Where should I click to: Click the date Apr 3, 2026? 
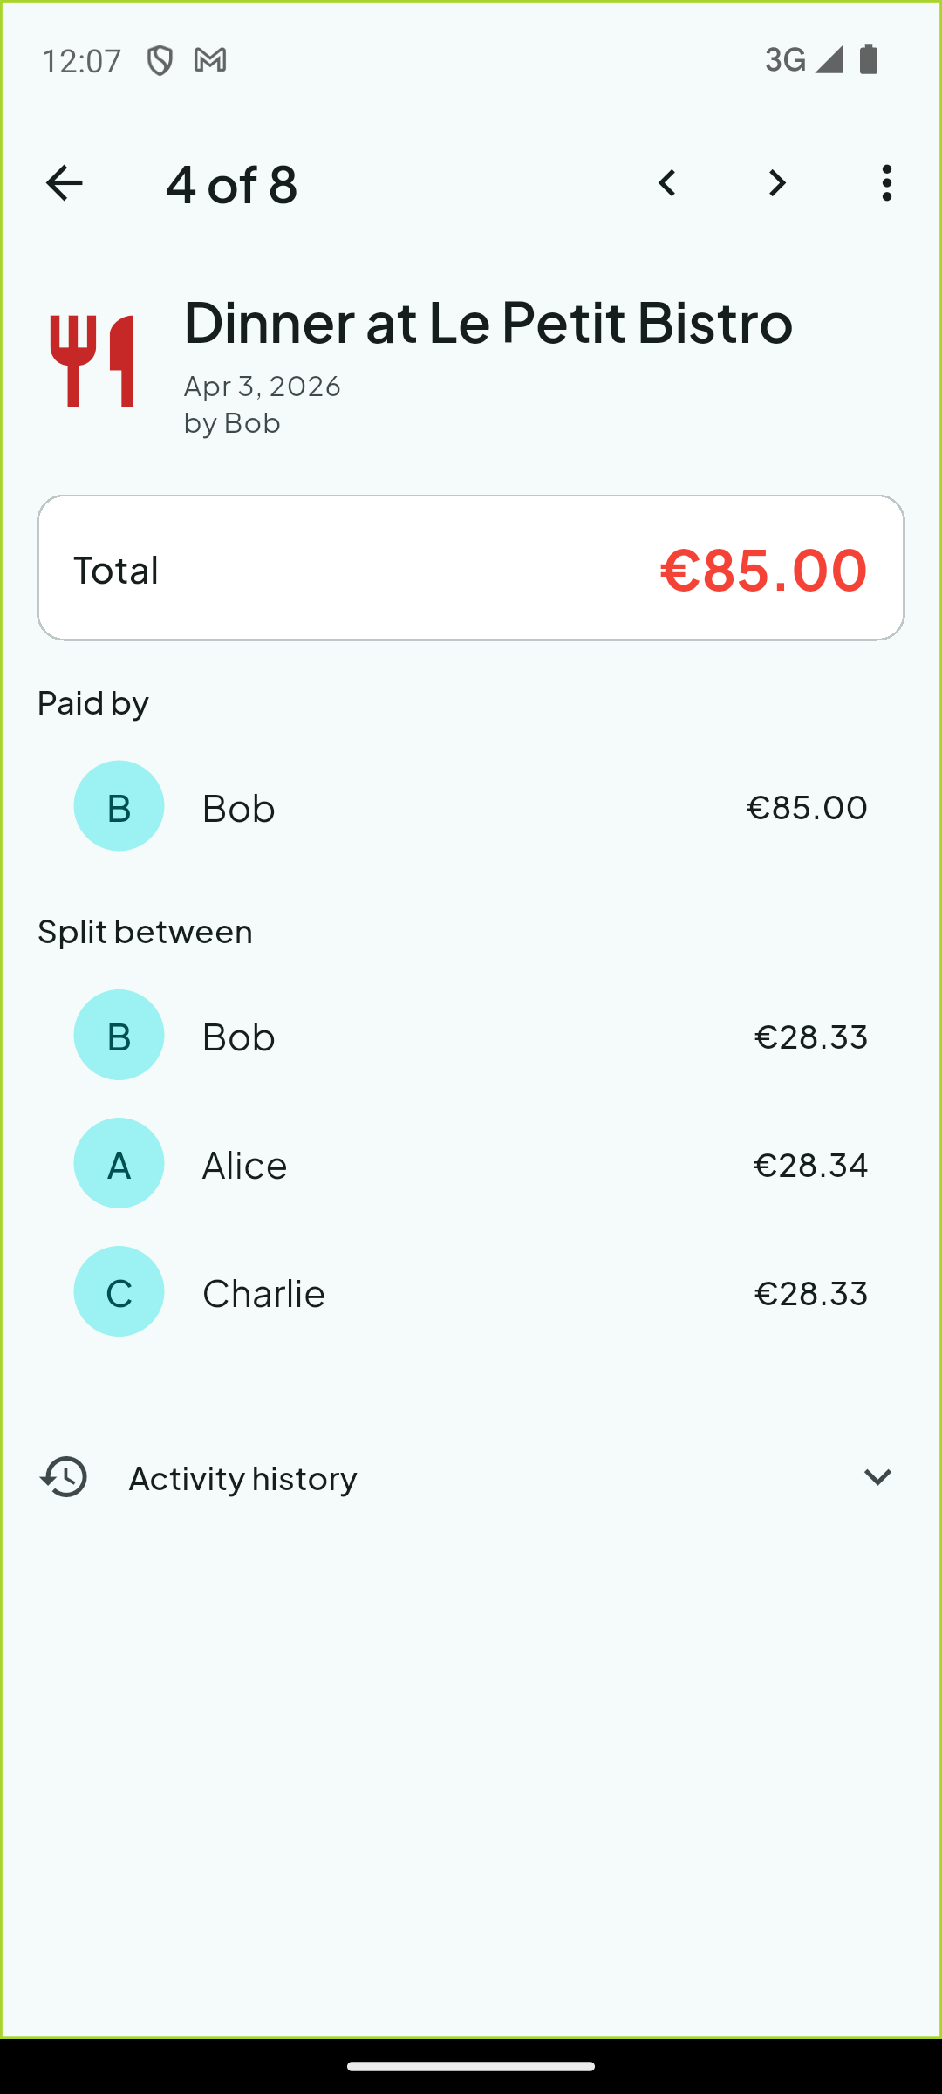(x=262, y=385)
